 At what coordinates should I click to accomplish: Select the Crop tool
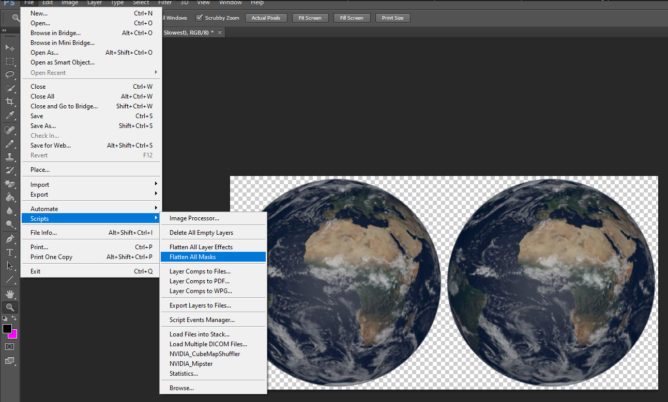pyautogui.click(x=10, y=102)
